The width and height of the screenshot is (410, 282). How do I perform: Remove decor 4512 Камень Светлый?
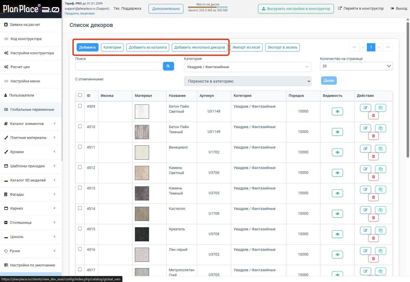[373, 177]
